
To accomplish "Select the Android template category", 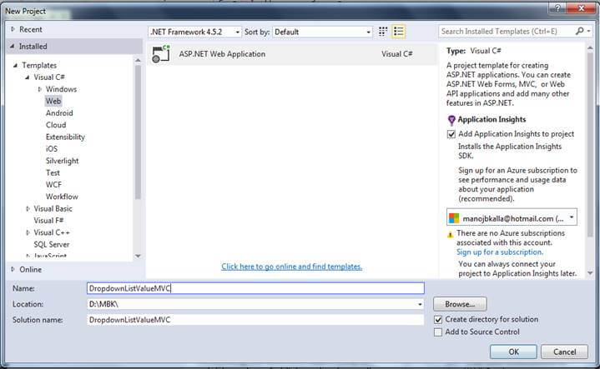I will point(59,113).
